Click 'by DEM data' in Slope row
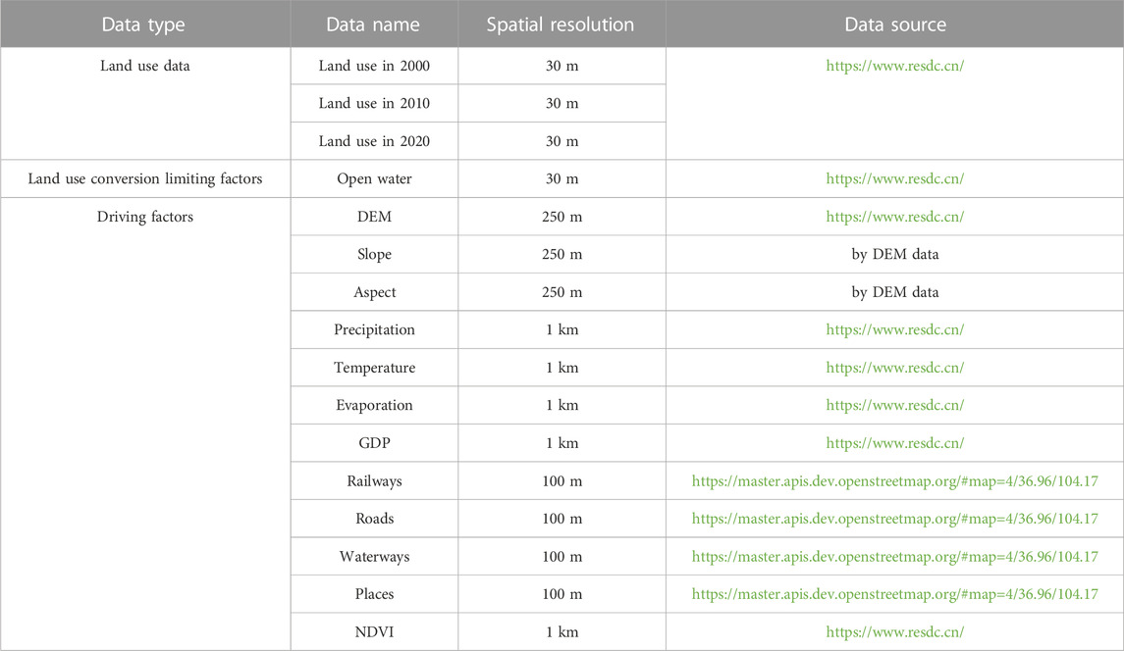The height and width of the screenshot is (651, 1124). pyautogui.click(x=894, y=254)
